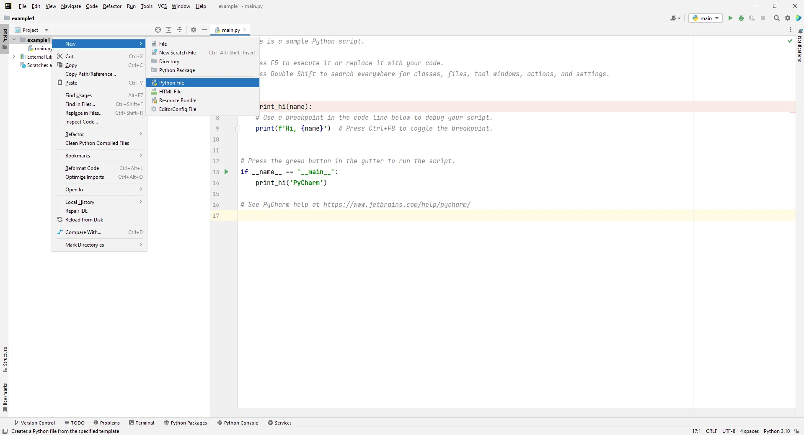Toggle Bookmarks side panel
Image resolution: width=804 pixels, height=435 pixels.
click(5, 398)
